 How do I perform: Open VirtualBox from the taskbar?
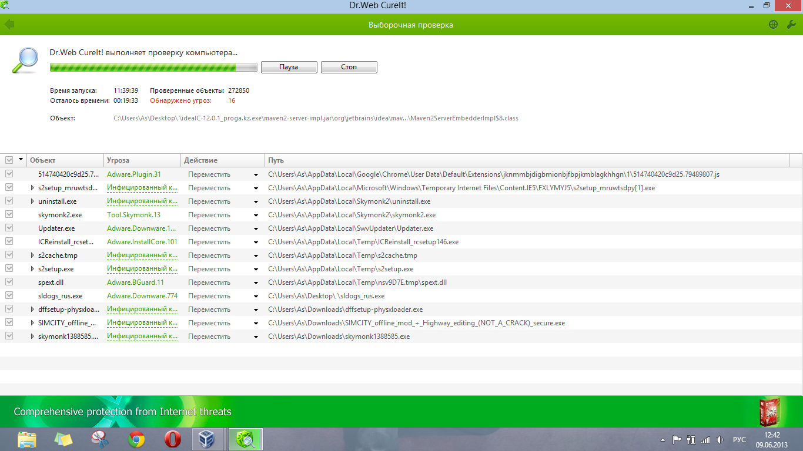pos(209,439)
